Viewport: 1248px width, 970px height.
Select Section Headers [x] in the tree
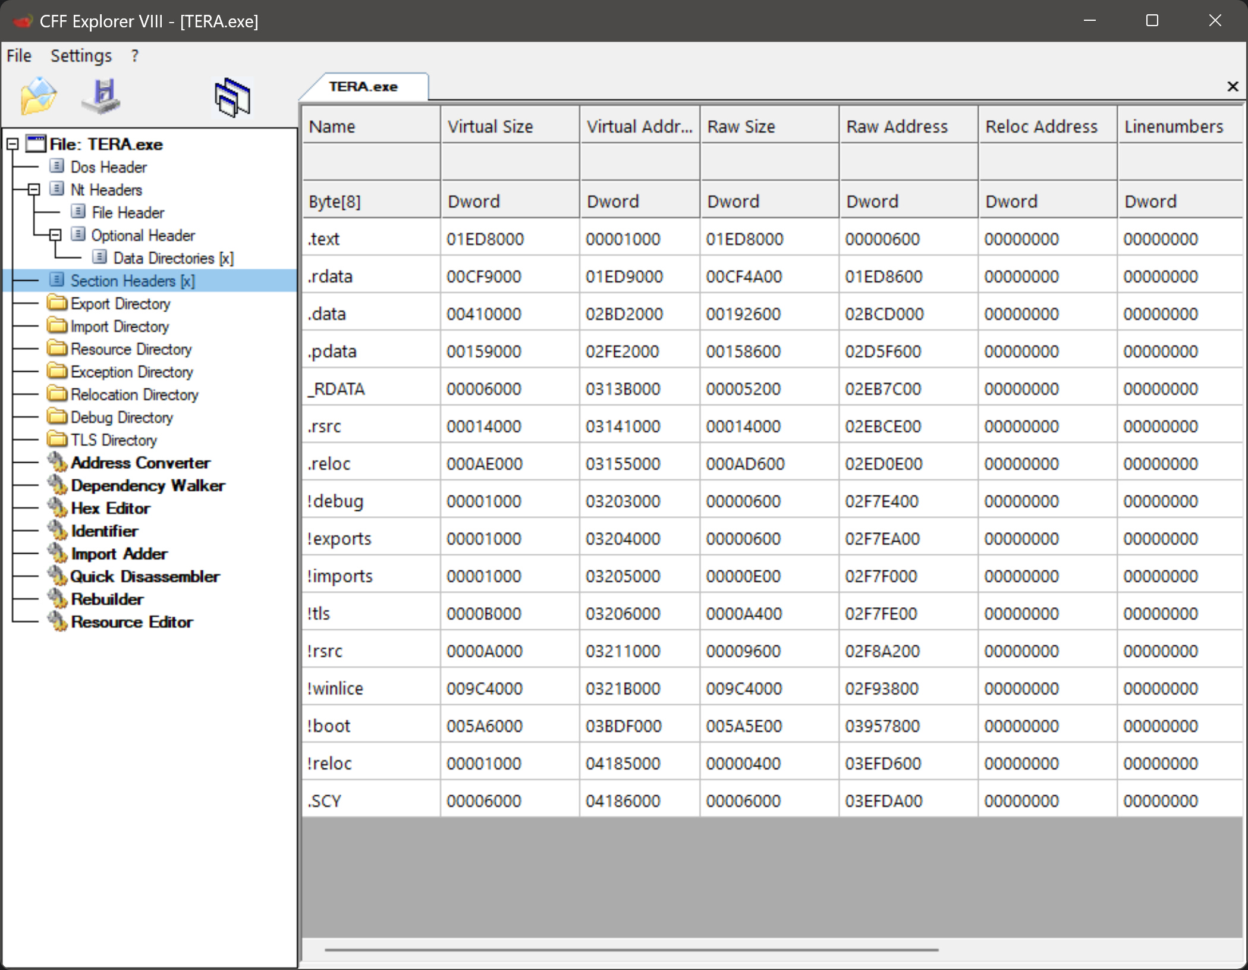(x=132, y=281)
